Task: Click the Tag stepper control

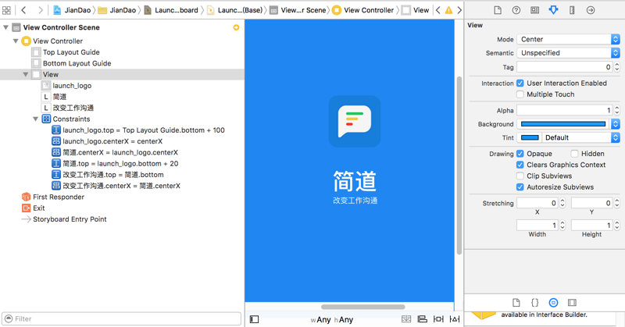Action: (617, 67)
